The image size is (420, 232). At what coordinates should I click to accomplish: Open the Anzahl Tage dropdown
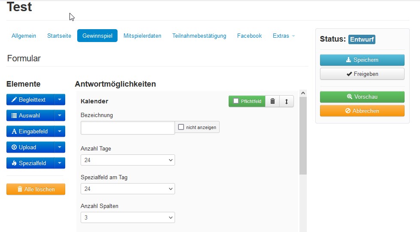pos(127,160)
